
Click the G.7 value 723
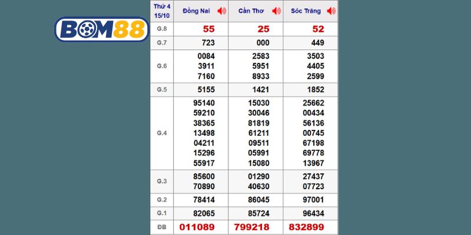point(208,43)
